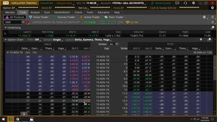Open the Tools tab
This screenshot has width=217, height=122.
click(x=90, y=12)
